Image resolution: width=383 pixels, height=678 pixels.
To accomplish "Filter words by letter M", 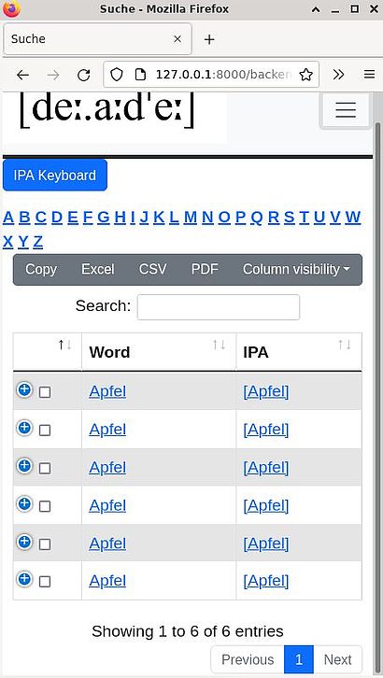I will [x=191, y=217].
